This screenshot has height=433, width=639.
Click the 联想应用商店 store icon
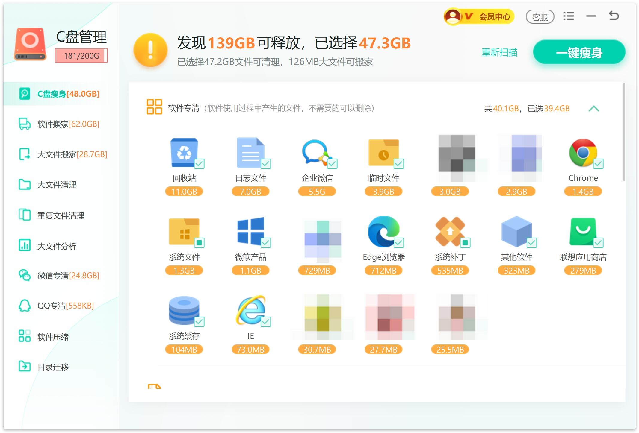pos(583,231)
